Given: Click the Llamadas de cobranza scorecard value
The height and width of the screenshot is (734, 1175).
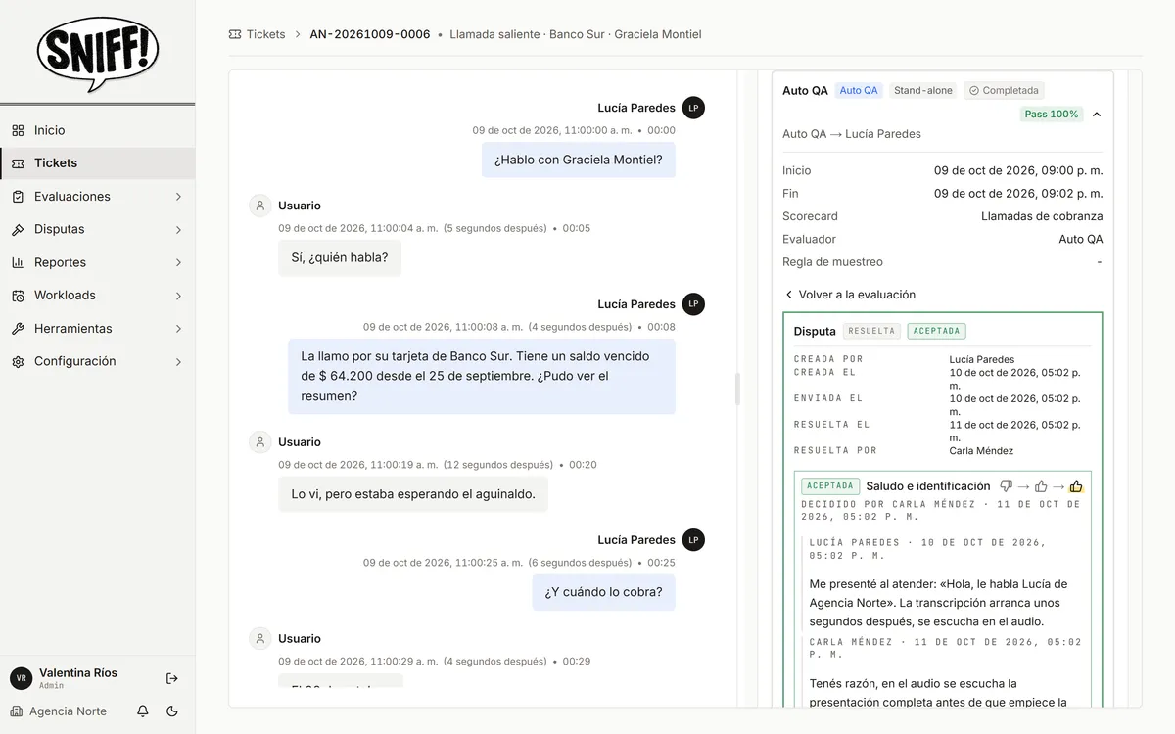Looking at the screenshot, I should point(1042,216).
